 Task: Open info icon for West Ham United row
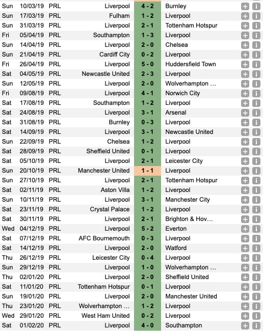[256, 316]
